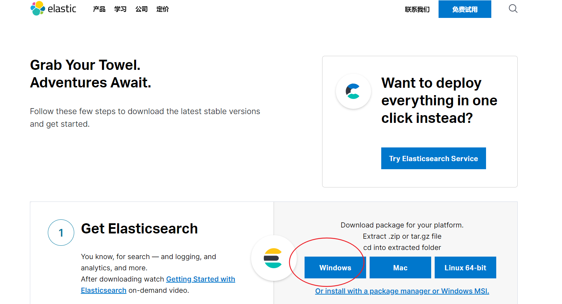
Task: Click the Get Elasticsearch heading
Action: [139, 229]
